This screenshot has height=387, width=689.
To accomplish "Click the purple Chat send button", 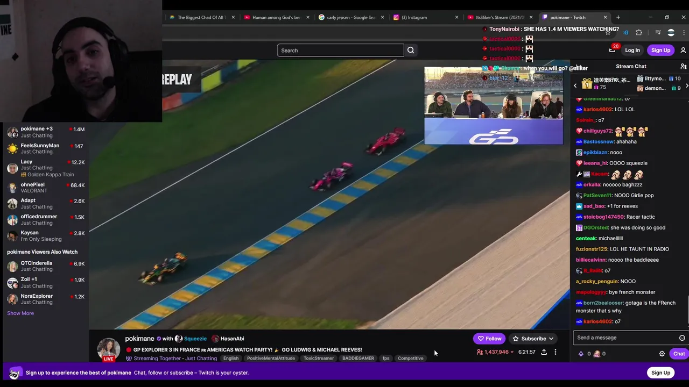I will (x=679, y=354).
